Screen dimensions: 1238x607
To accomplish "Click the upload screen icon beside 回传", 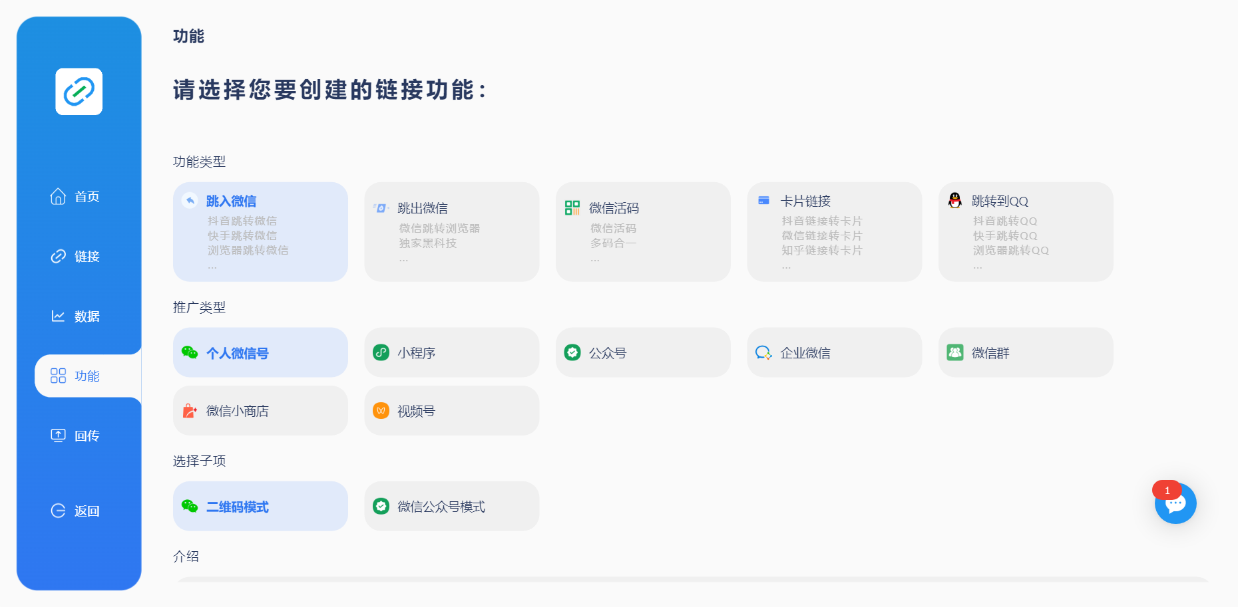I will pyautogui.click(x=59, y=435).
